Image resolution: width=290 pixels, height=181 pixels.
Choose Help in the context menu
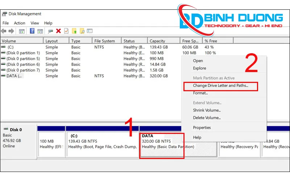point(197,138)
